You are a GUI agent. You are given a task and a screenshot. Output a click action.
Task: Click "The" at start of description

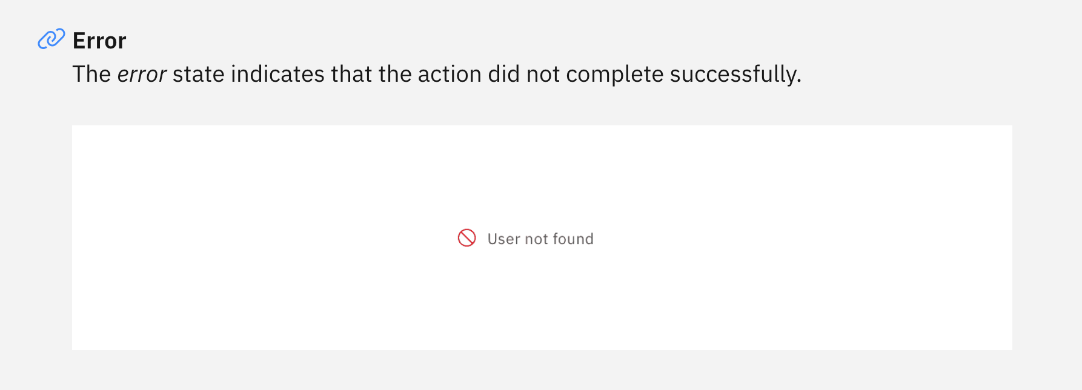91,74
